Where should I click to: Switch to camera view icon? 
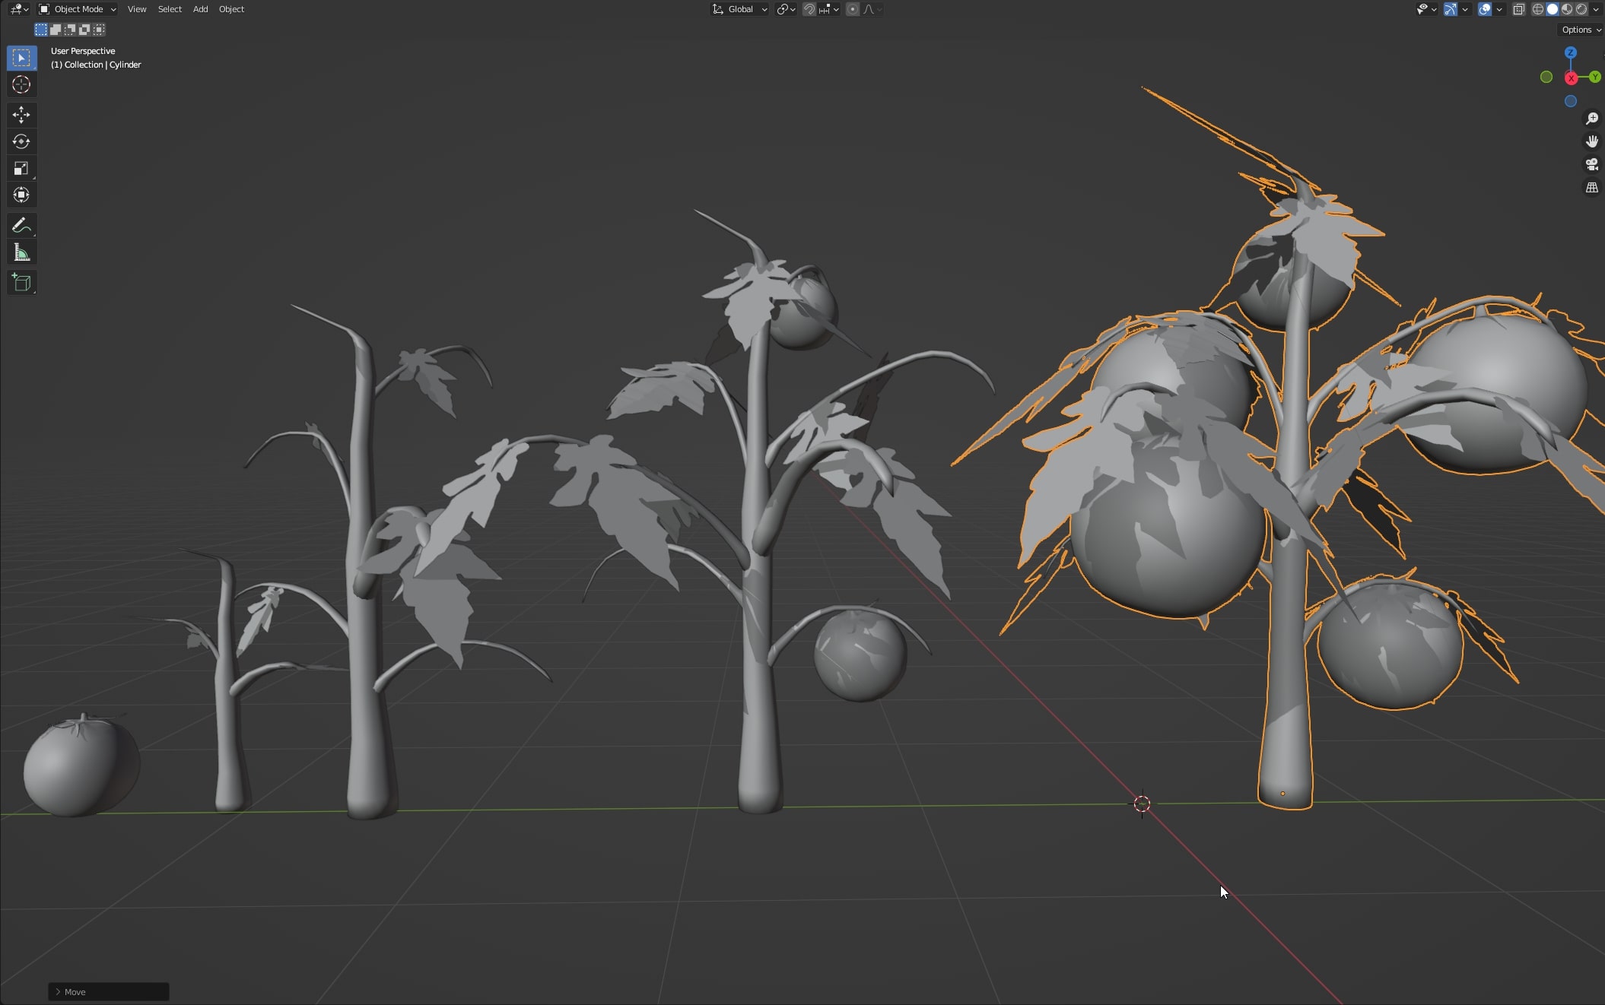coord(1591,164)
